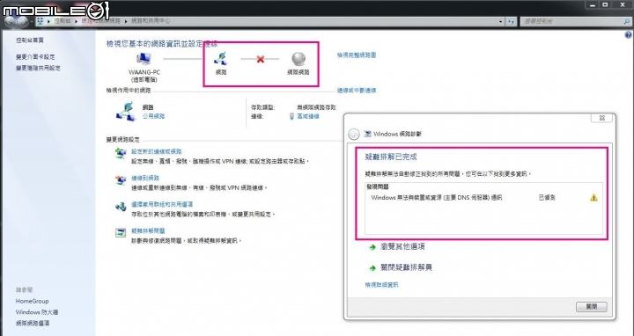The width and height of the screenshot is (634, 336).
Task: Click the troubleshoot icon beside 疑難排解問題
Action: pos(121,232)
